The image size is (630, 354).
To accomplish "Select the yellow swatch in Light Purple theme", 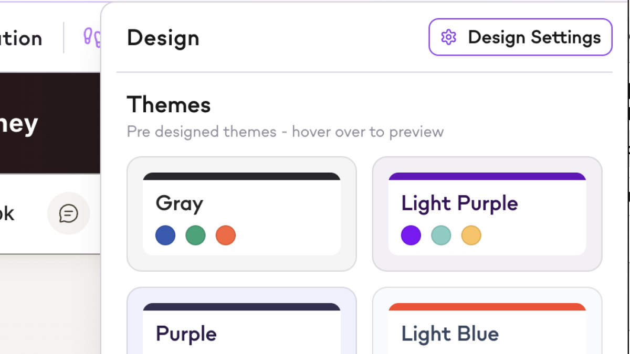I will coord(471,235).
